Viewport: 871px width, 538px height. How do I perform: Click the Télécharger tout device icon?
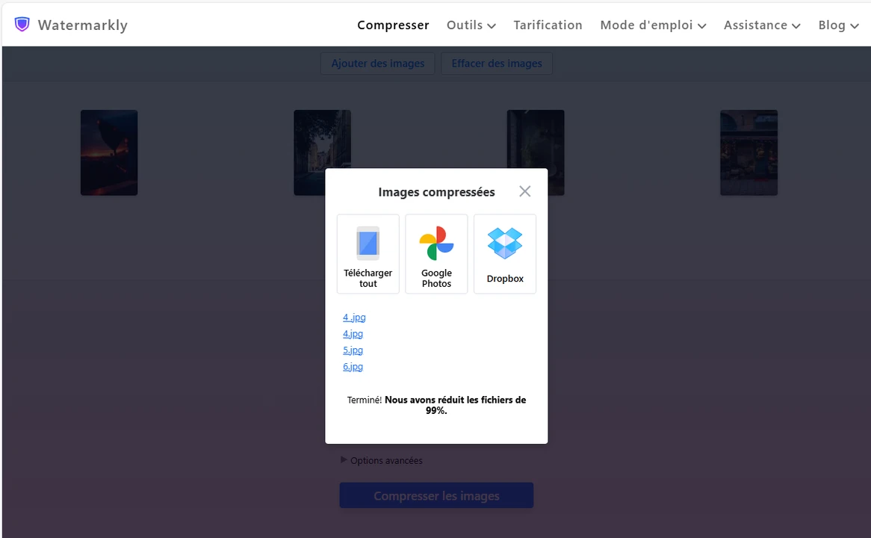coord(368,244)
